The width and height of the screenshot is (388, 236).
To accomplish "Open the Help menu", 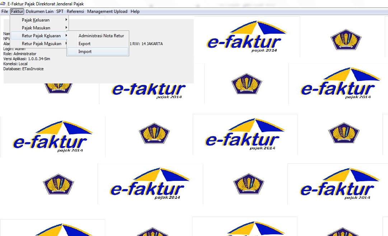I will [x=135, y=11].
